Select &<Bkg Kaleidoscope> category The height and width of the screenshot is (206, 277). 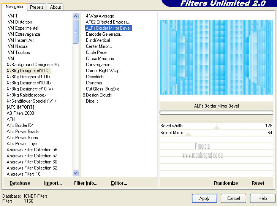(x=27, y=95)
